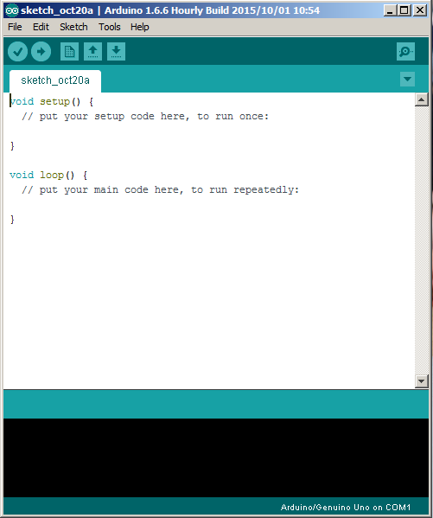Click the vertical scrollbar track in editor
Viewport: 433px width, 518px height.
point(421,240)
